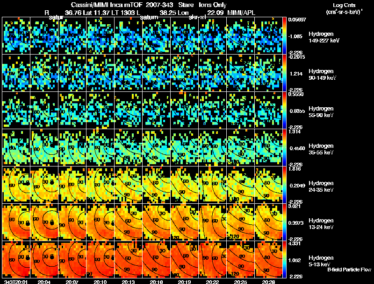Click the colorbar value '0.2049'

pos(297,186)
